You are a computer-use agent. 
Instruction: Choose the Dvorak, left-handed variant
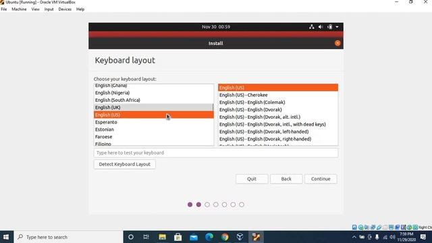coord(278,132)
